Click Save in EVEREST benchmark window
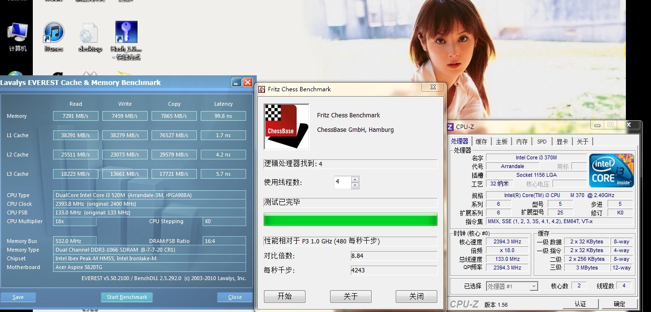This screenshot has height=312, width=651. pyautogui.click(x=18, y=297)
